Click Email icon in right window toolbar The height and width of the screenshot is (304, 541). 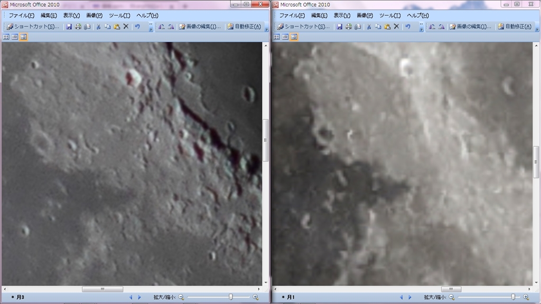(x=358, y=26)
